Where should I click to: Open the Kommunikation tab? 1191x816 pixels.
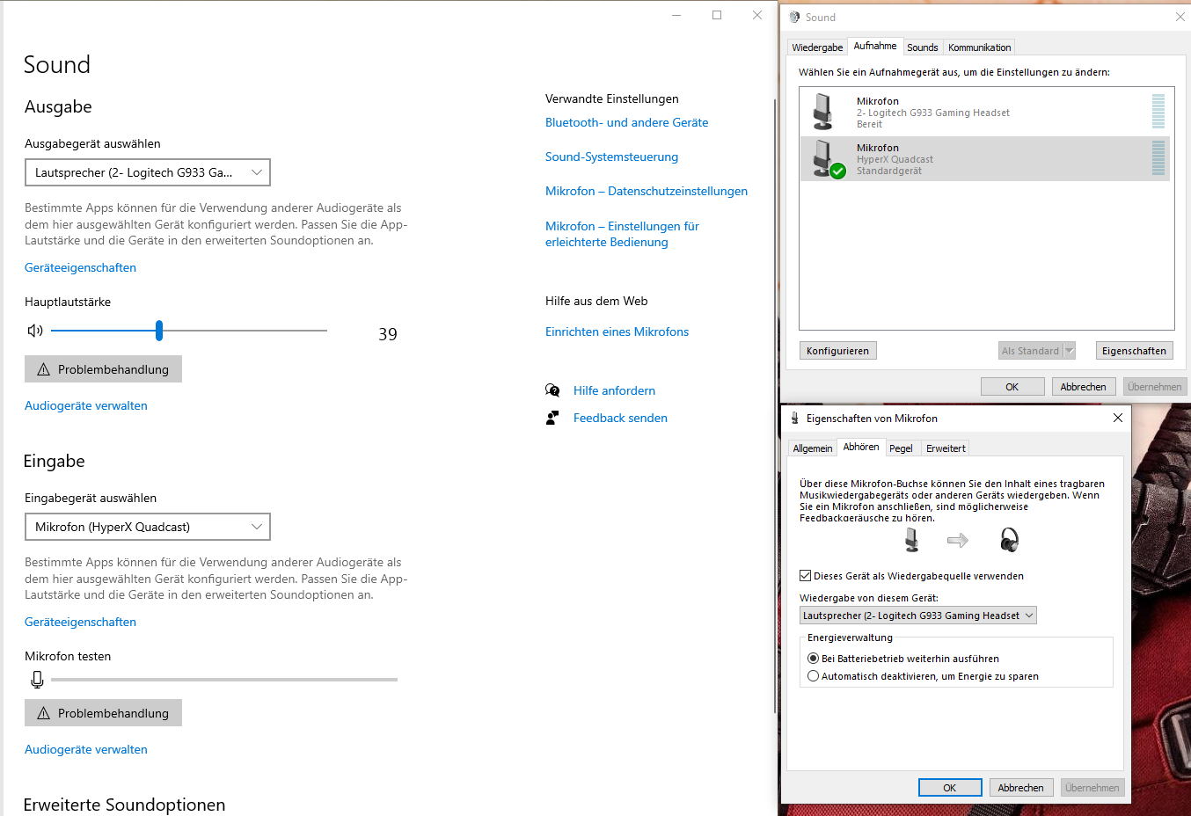pyautogui.click(x=980, y=47)
